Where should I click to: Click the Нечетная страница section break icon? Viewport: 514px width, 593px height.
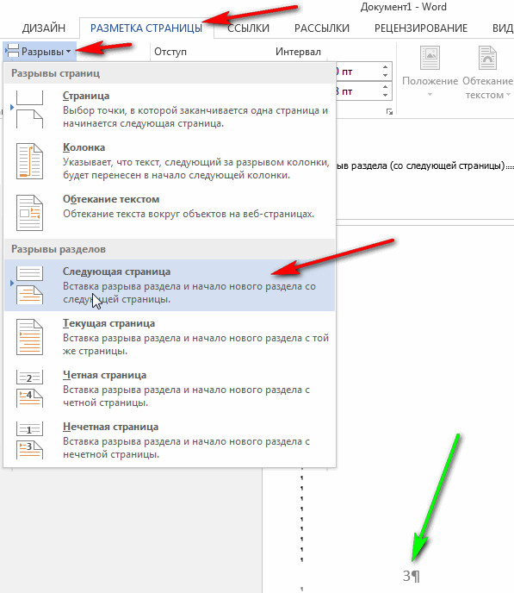[x=29, y=440]
